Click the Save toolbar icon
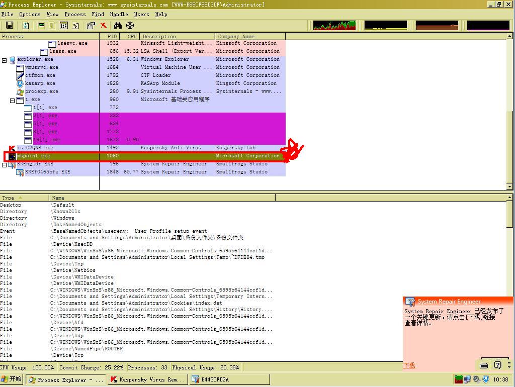 coord(9,25)
